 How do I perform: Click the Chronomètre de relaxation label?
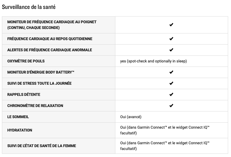pos(35,106)
